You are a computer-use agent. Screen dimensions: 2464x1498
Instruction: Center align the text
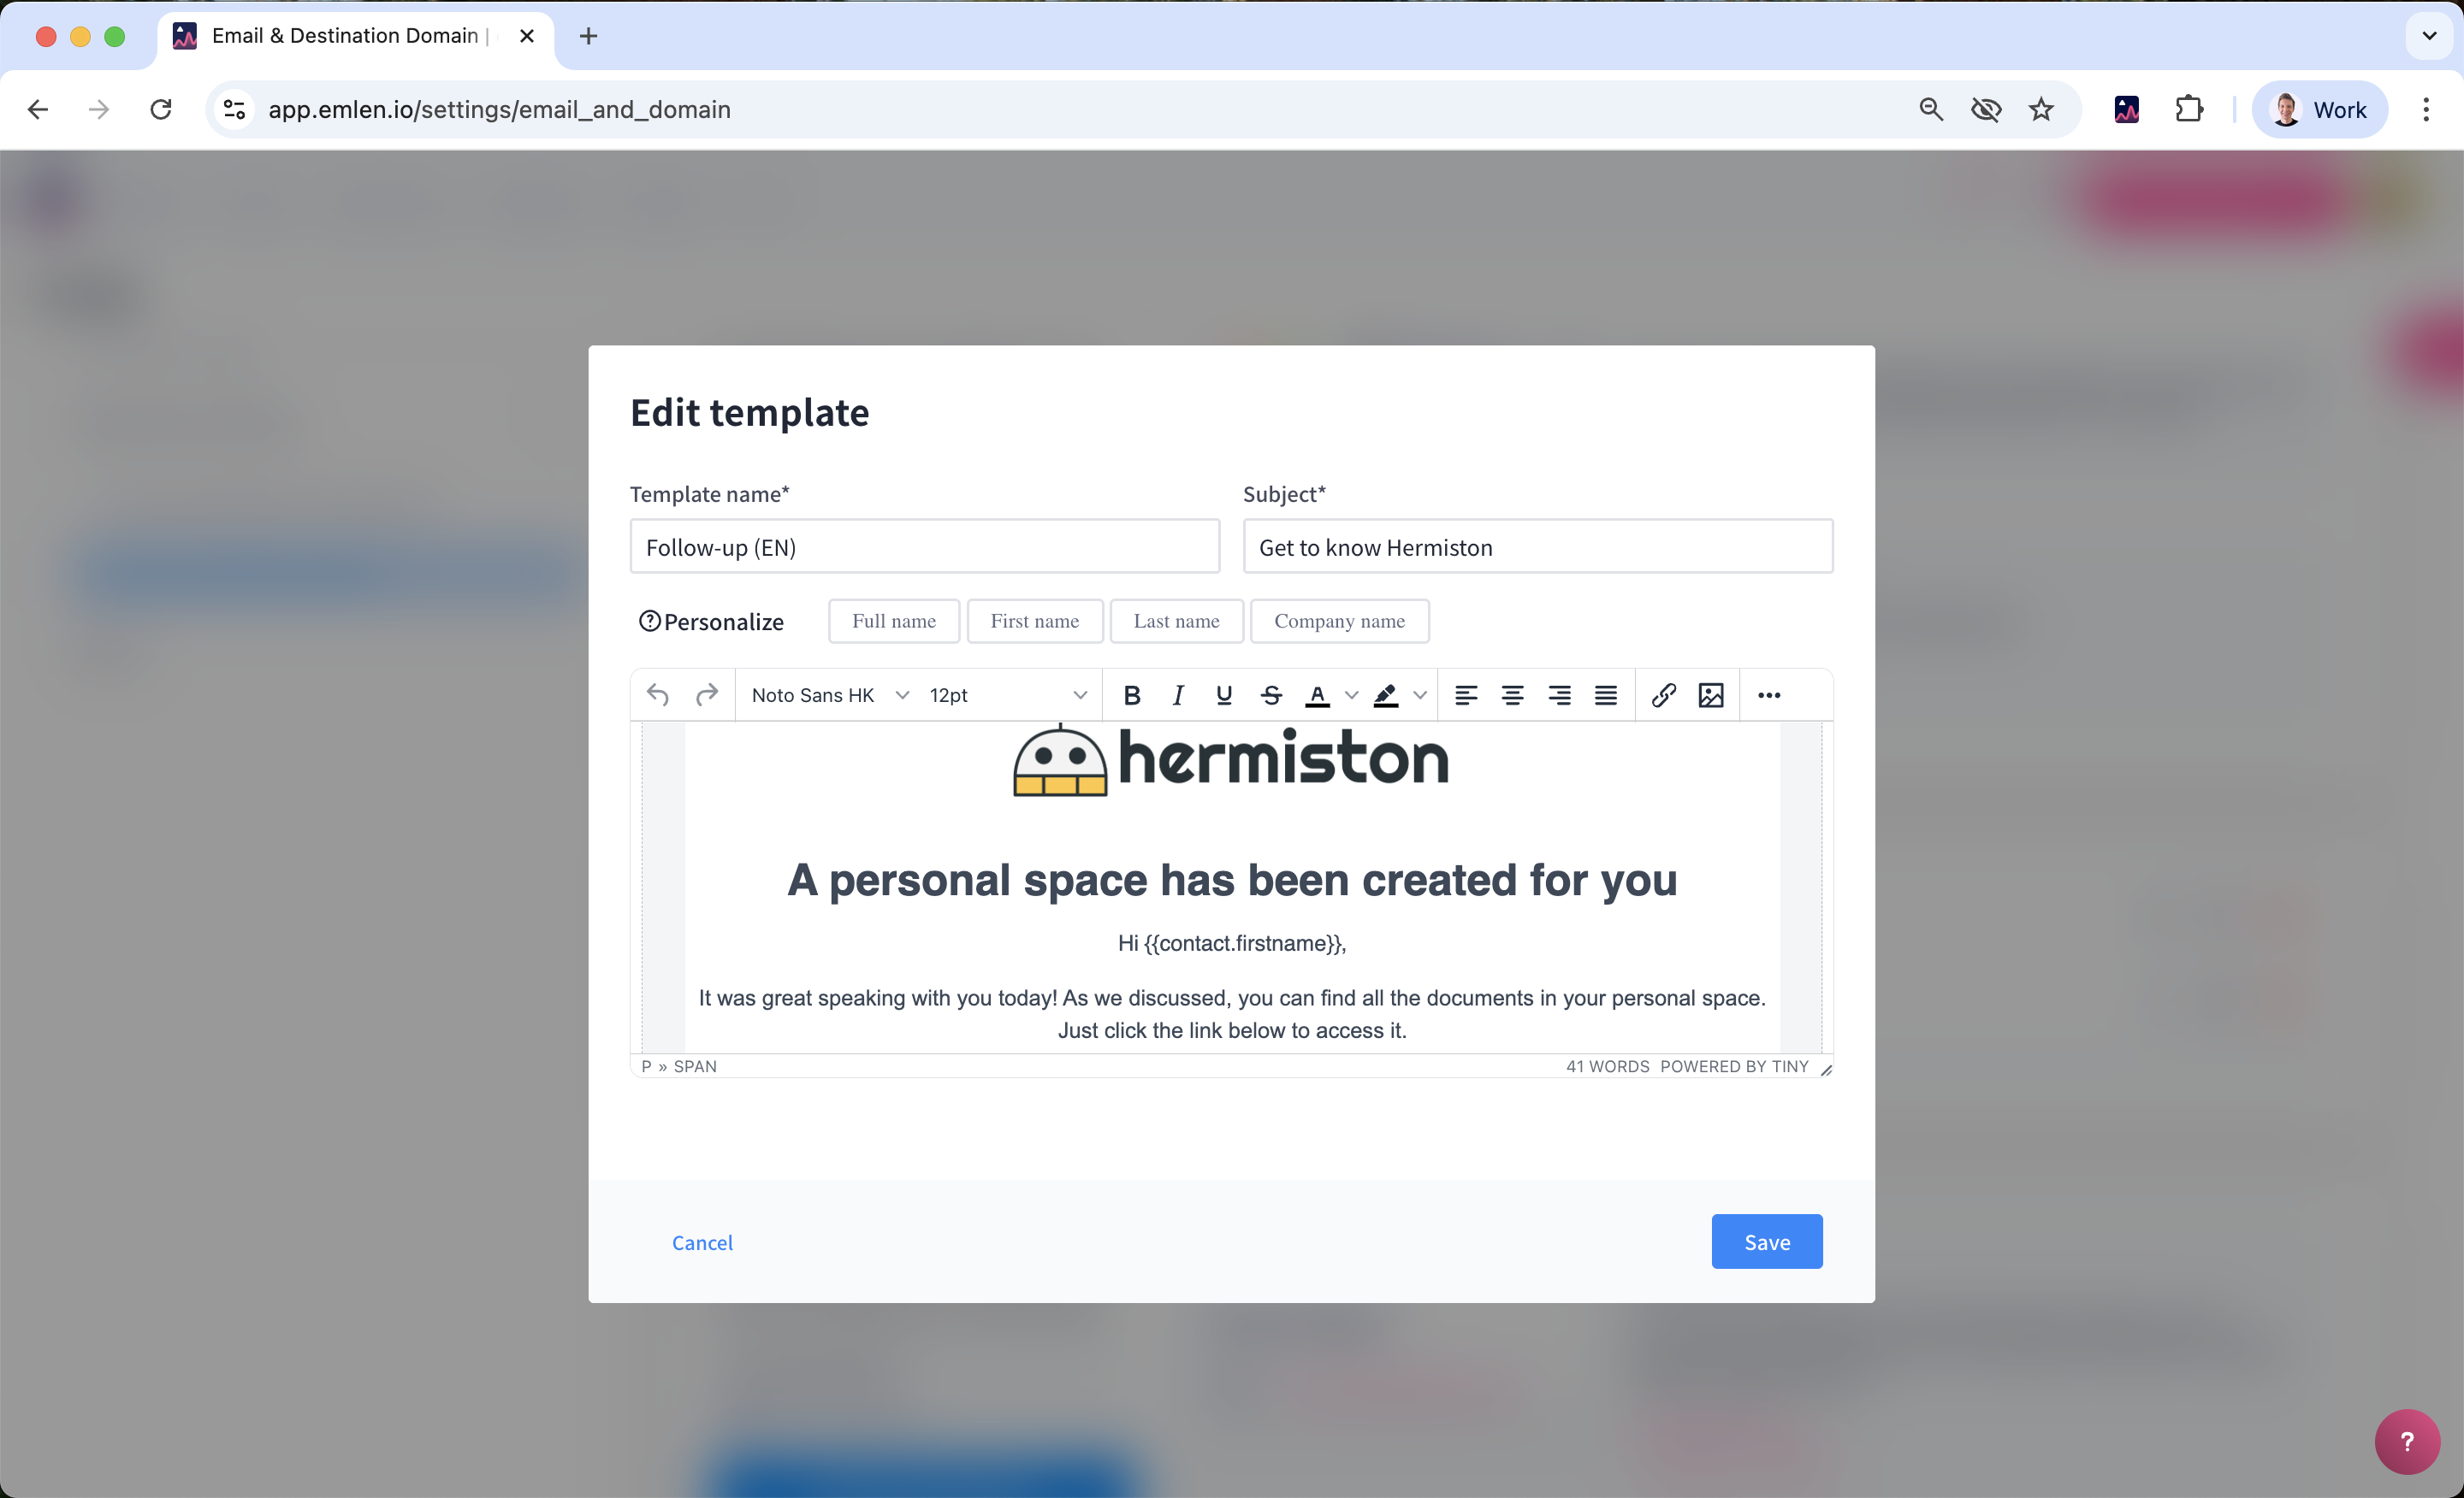point(1512,695)
